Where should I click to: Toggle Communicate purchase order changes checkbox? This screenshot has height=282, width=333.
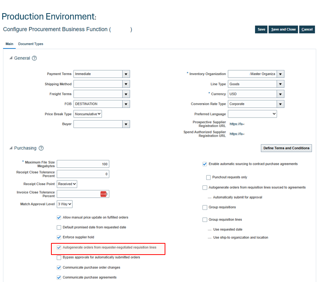[x=59, y=267]
